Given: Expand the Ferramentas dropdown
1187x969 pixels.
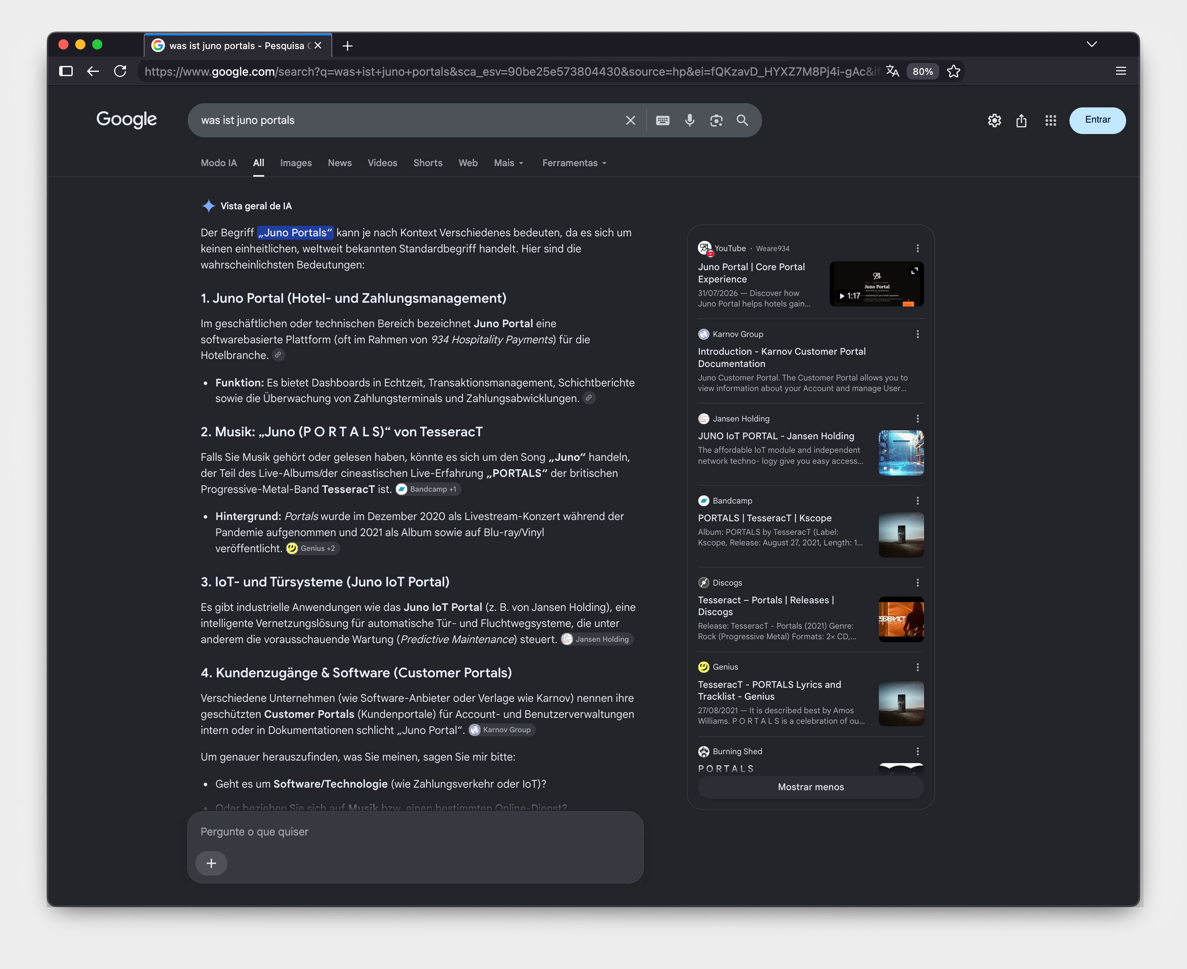Looking at the screenshot, I should (574, 163).
